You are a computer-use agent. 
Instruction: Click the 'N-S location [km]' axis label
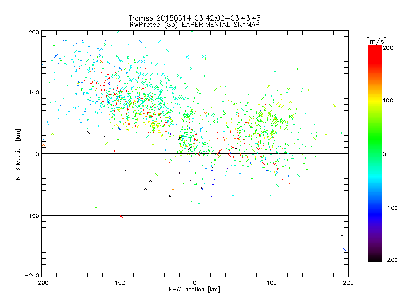[18, 155]
